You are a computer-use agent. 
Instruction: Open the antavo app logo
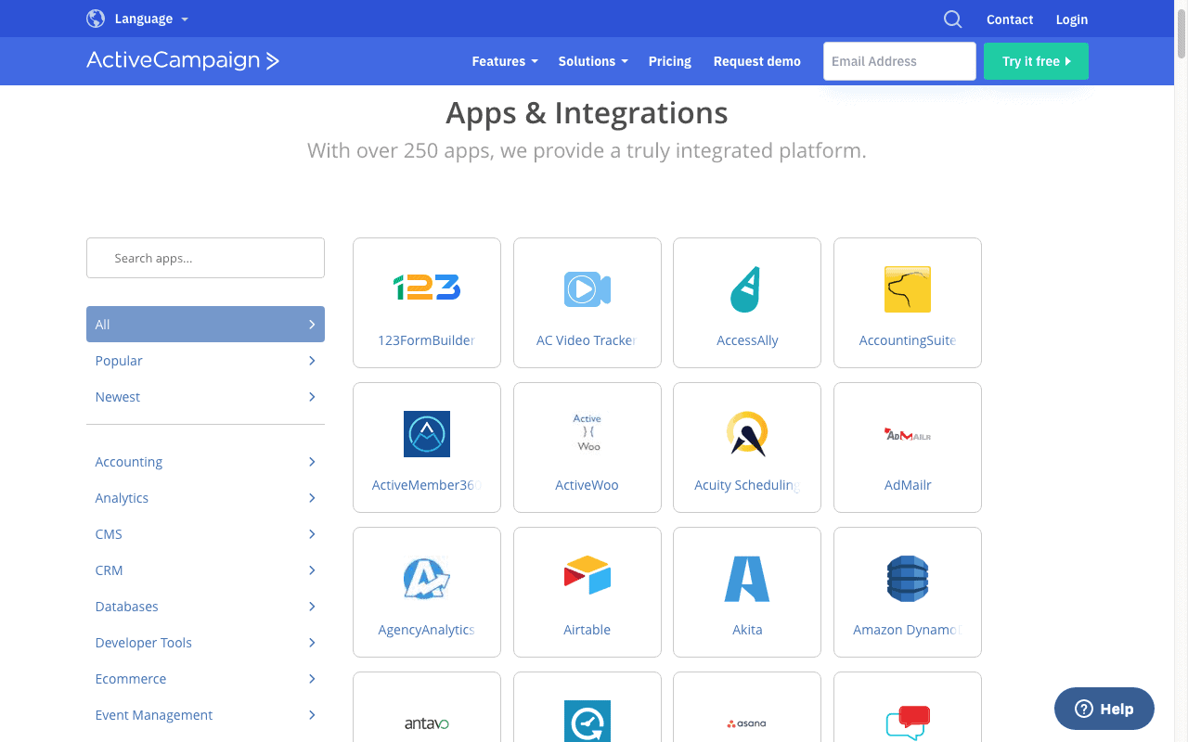coord(427,723)
